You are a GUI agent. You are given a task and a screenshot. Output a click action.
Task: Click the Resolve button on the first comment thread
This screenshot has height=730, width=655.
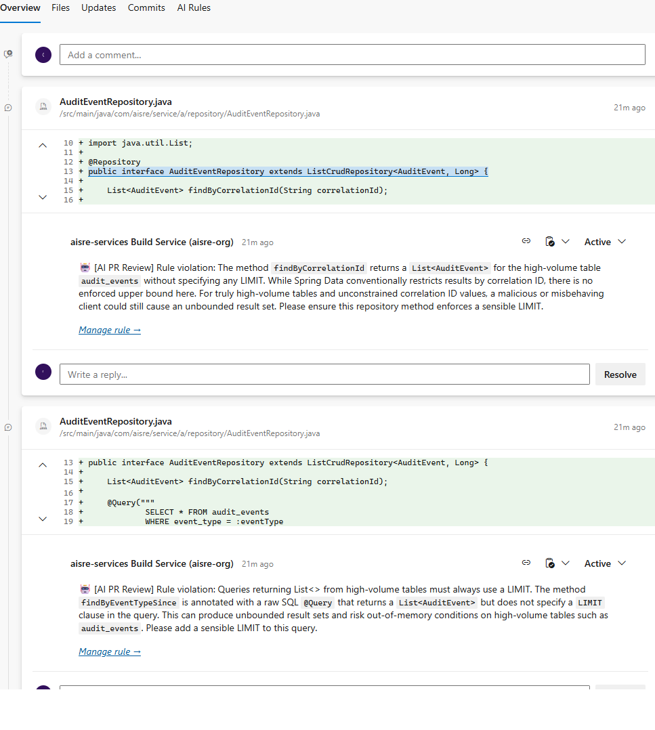click(x=620, y=374)
